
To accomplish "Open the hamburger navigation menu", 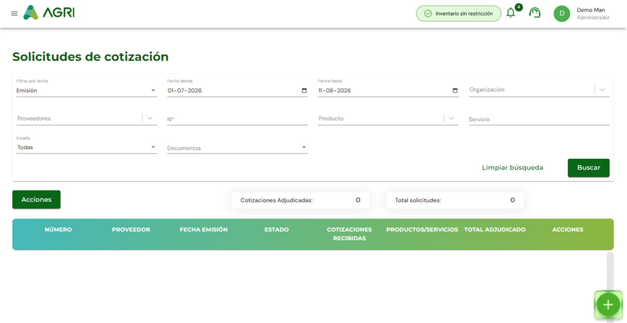I will (x=14, y=14).
